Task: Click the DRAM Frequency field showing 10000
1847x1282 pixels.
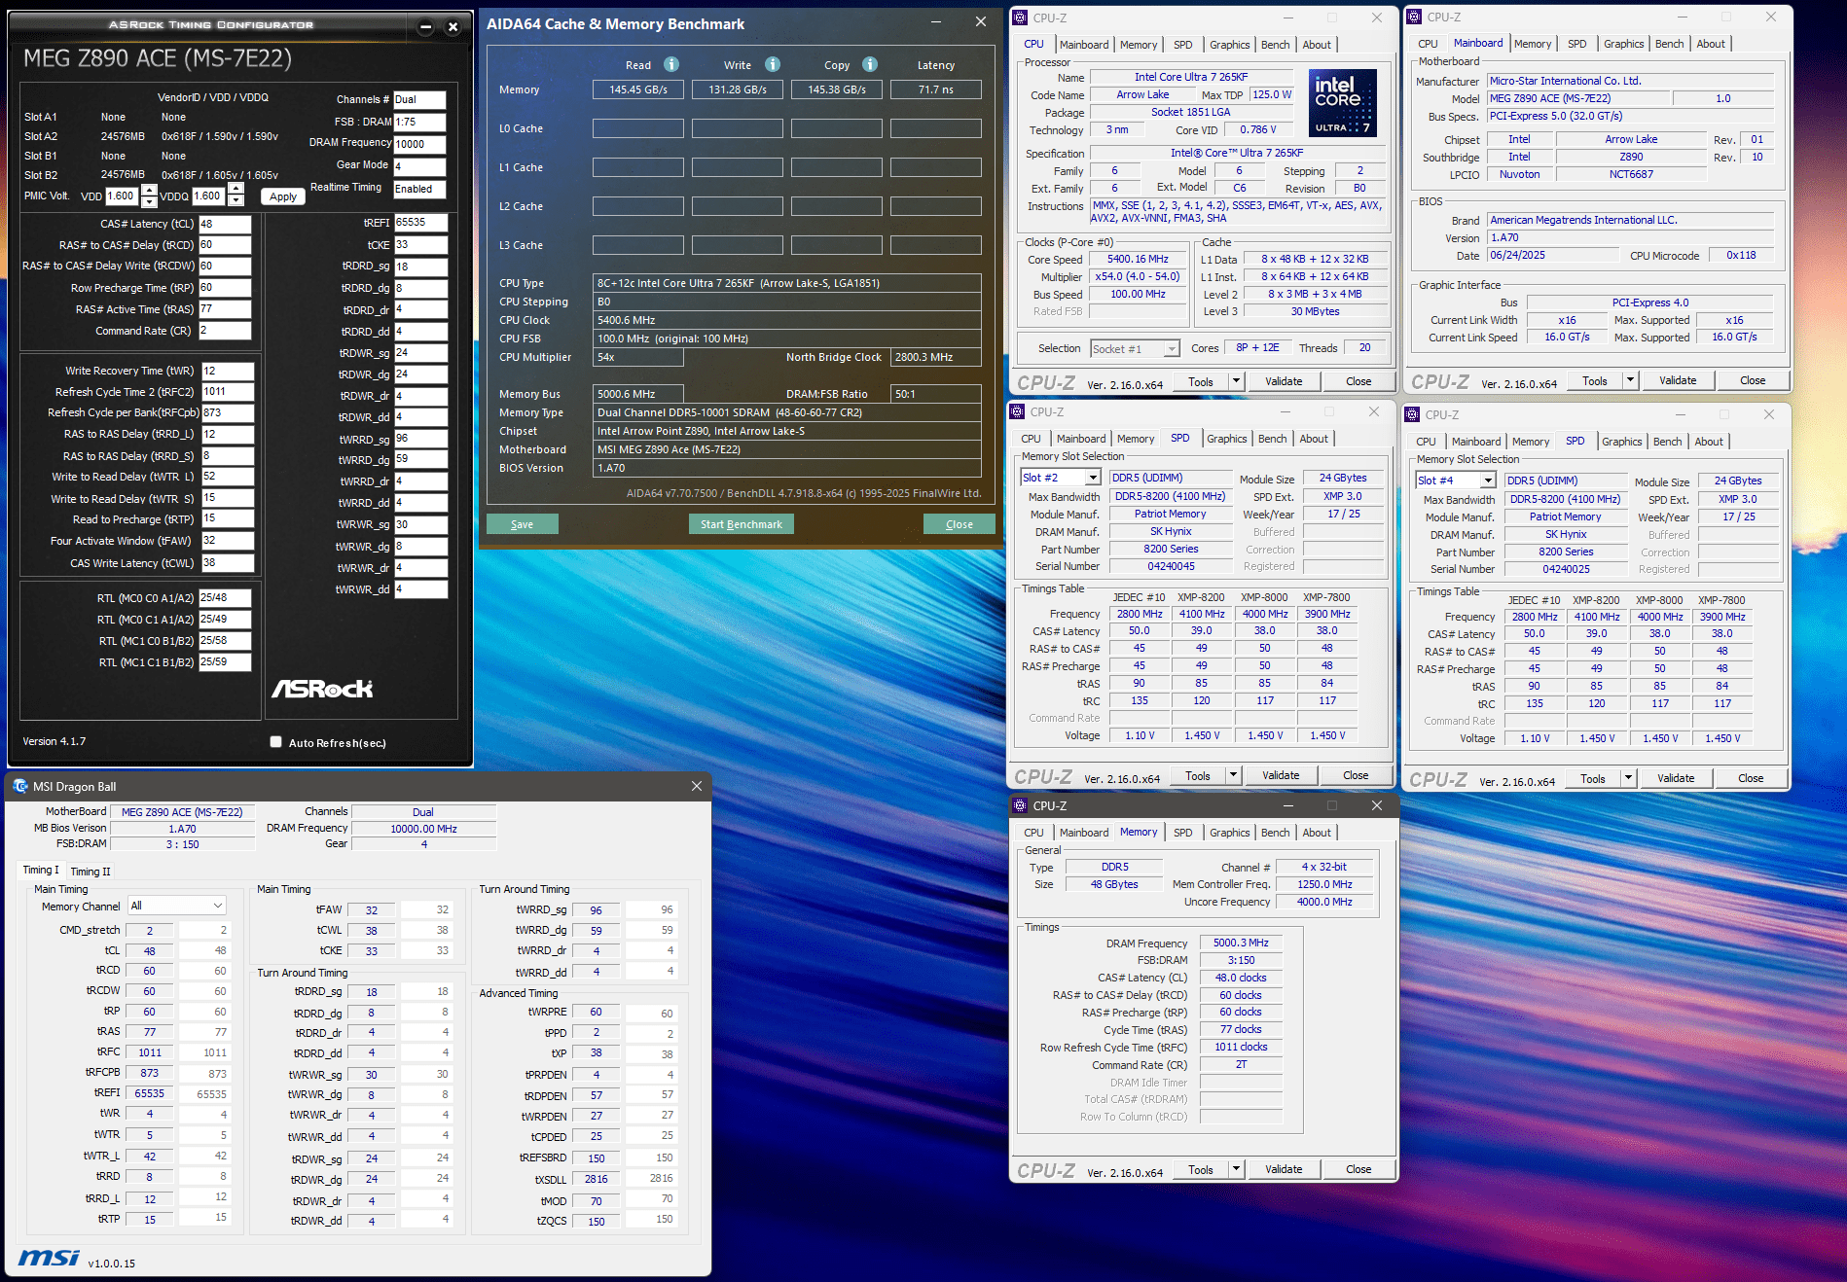Action: 419,144
